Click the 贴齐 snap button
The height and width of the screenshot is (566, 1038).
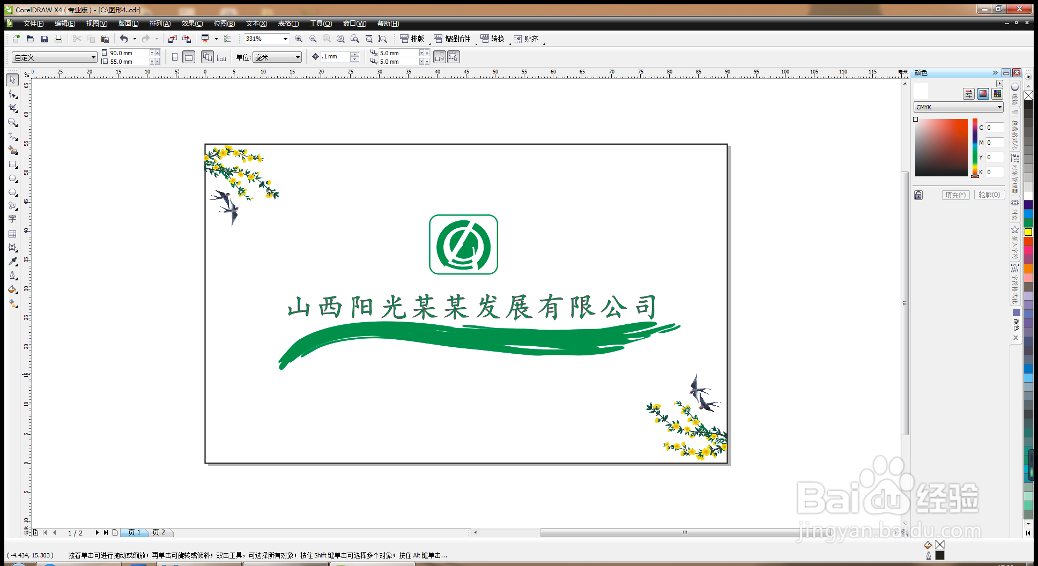[x=526, y=39]
